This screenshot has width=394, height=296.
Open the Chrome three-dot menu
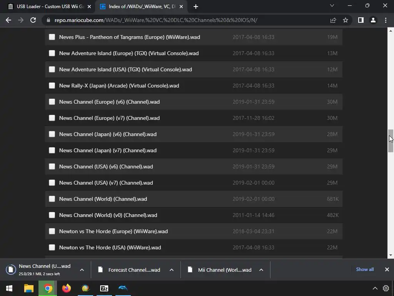click(386, 20)
